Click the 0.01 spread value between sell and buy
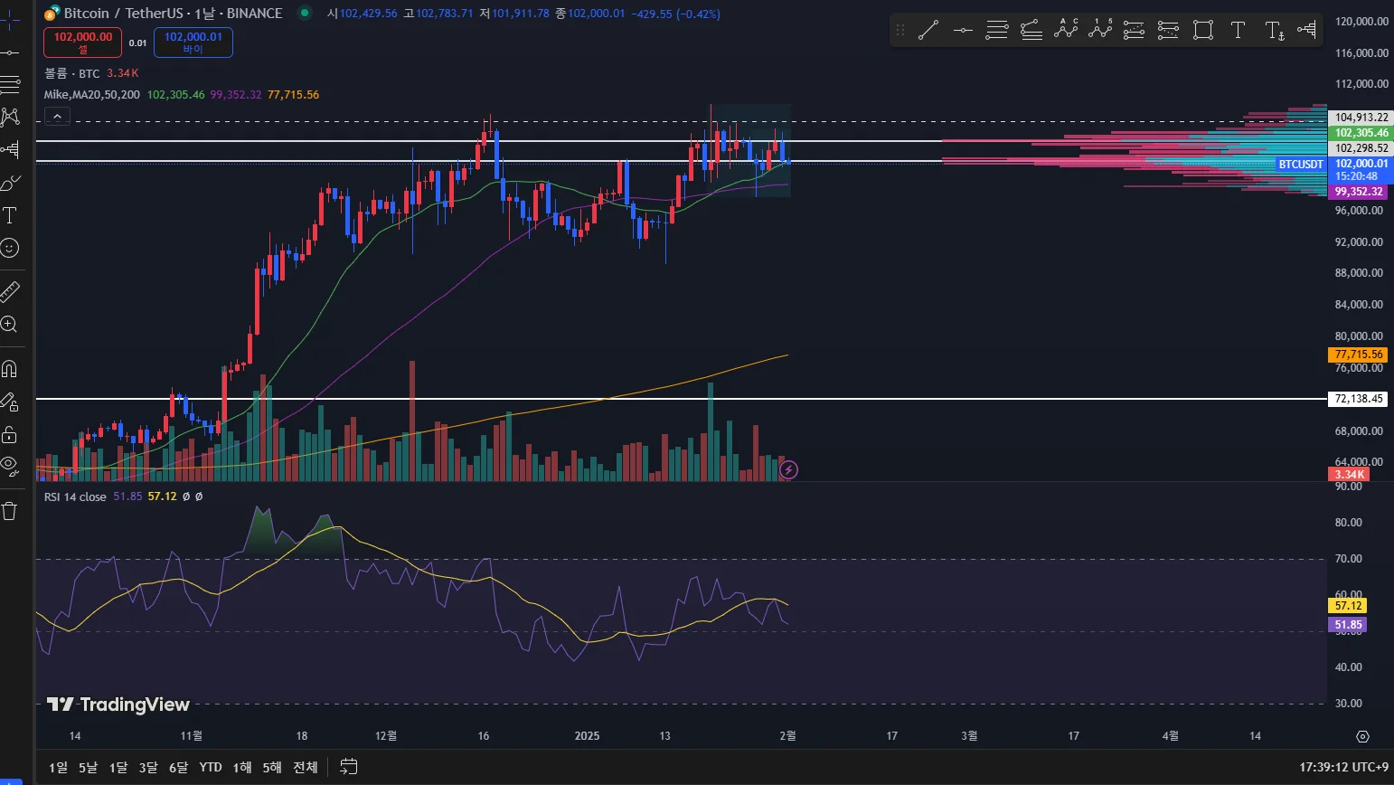The height and width of the screenshot is (785, 1394). (x=137, y=43)
